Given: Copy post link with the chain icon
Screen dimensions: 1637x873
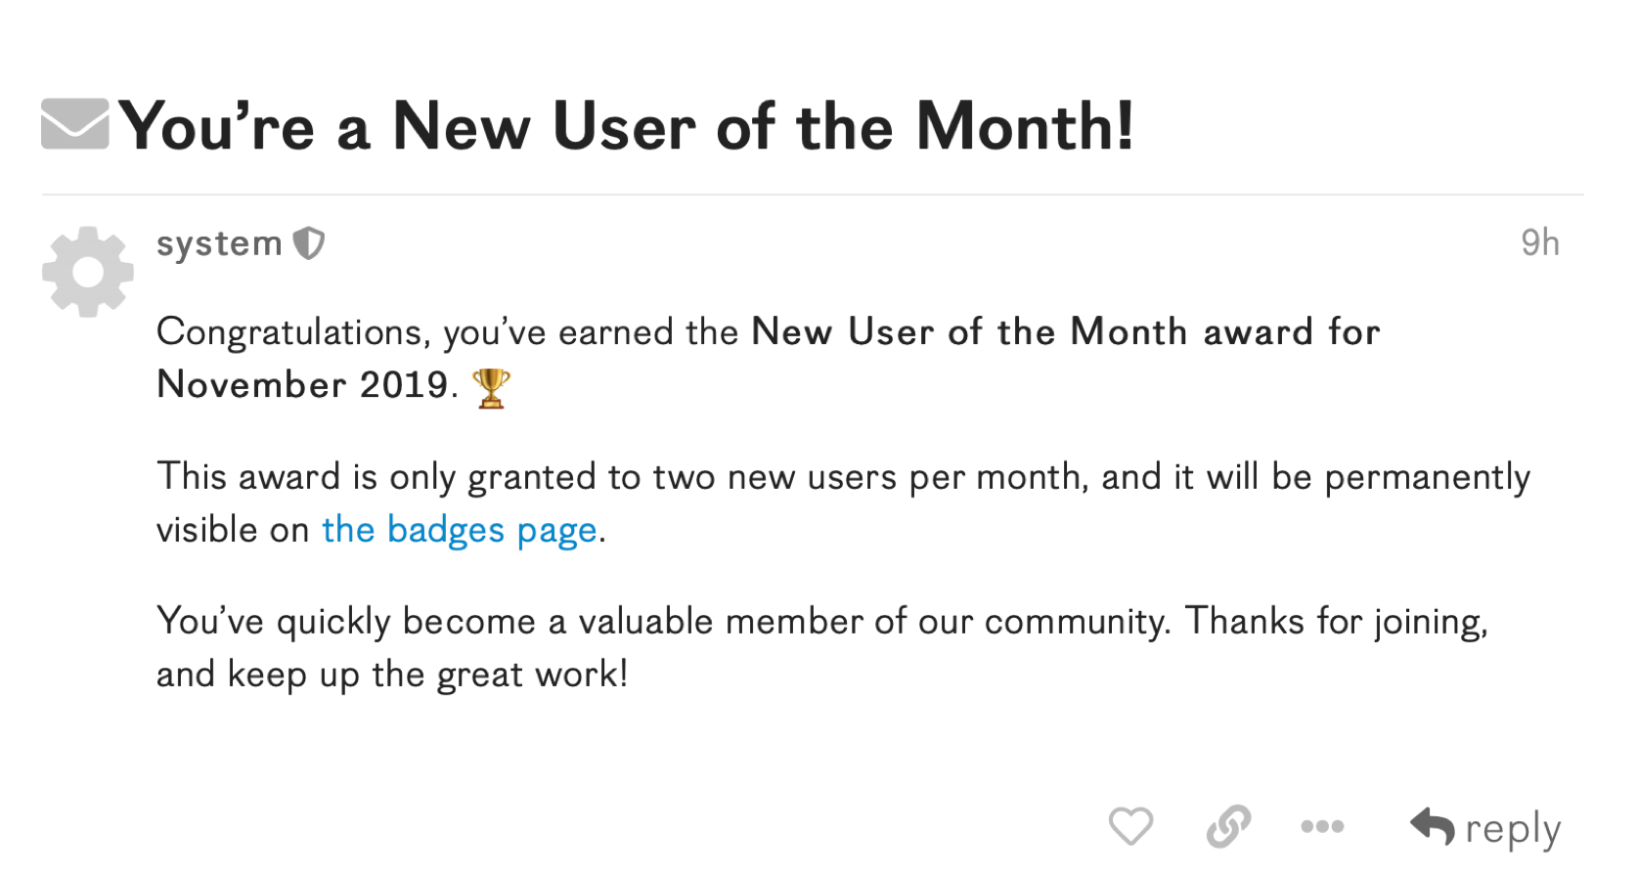Looking at the screenshot, I should tap(1228, 826).
